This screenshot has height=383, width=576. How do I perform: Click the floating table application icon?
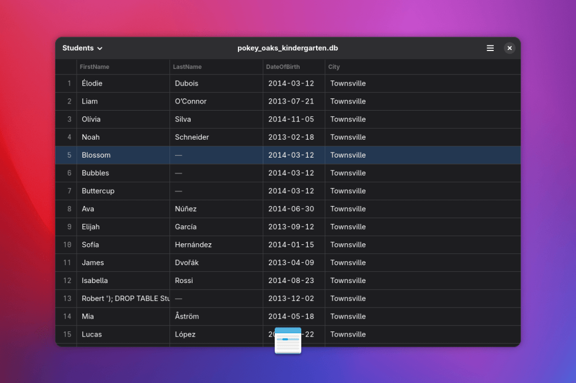(x=288, y=341)
